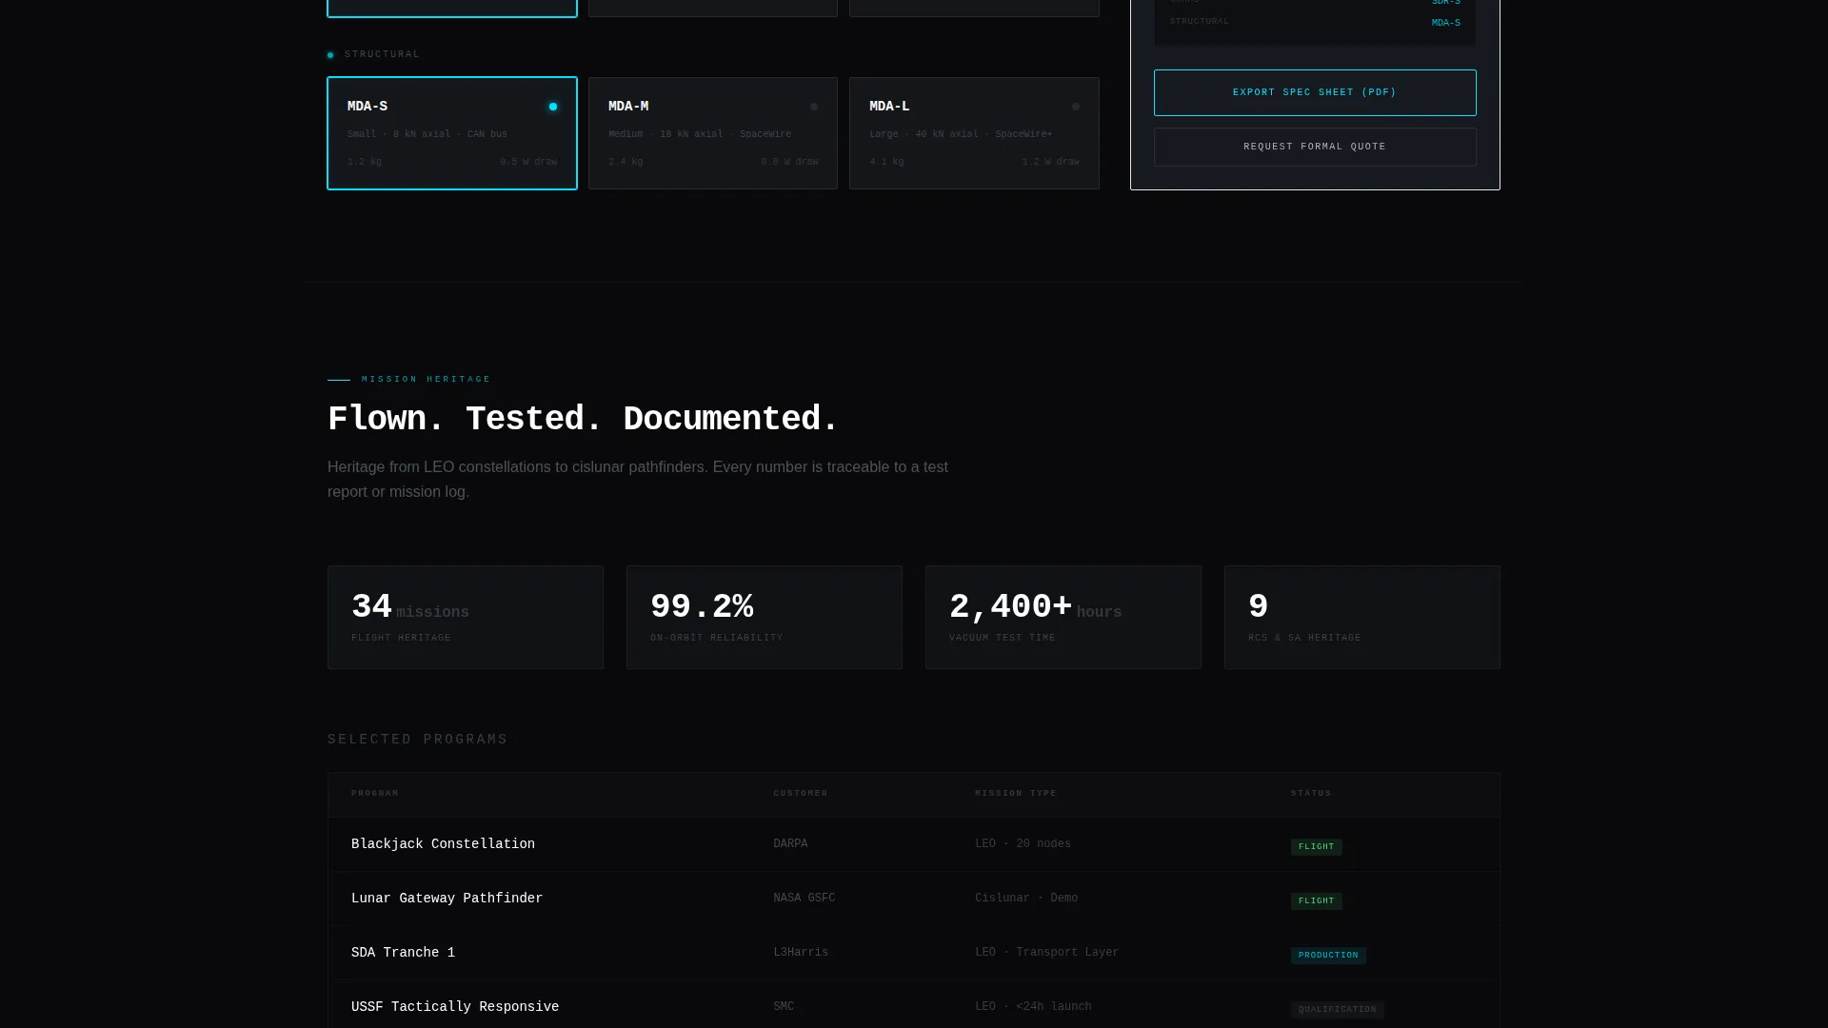Click the DARPA customer cell
This screenshot has height=1028, width=1828.
click(790, 844)
